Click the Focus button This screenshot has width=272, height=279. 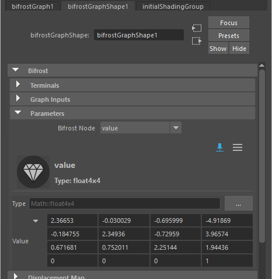point(229,23)
